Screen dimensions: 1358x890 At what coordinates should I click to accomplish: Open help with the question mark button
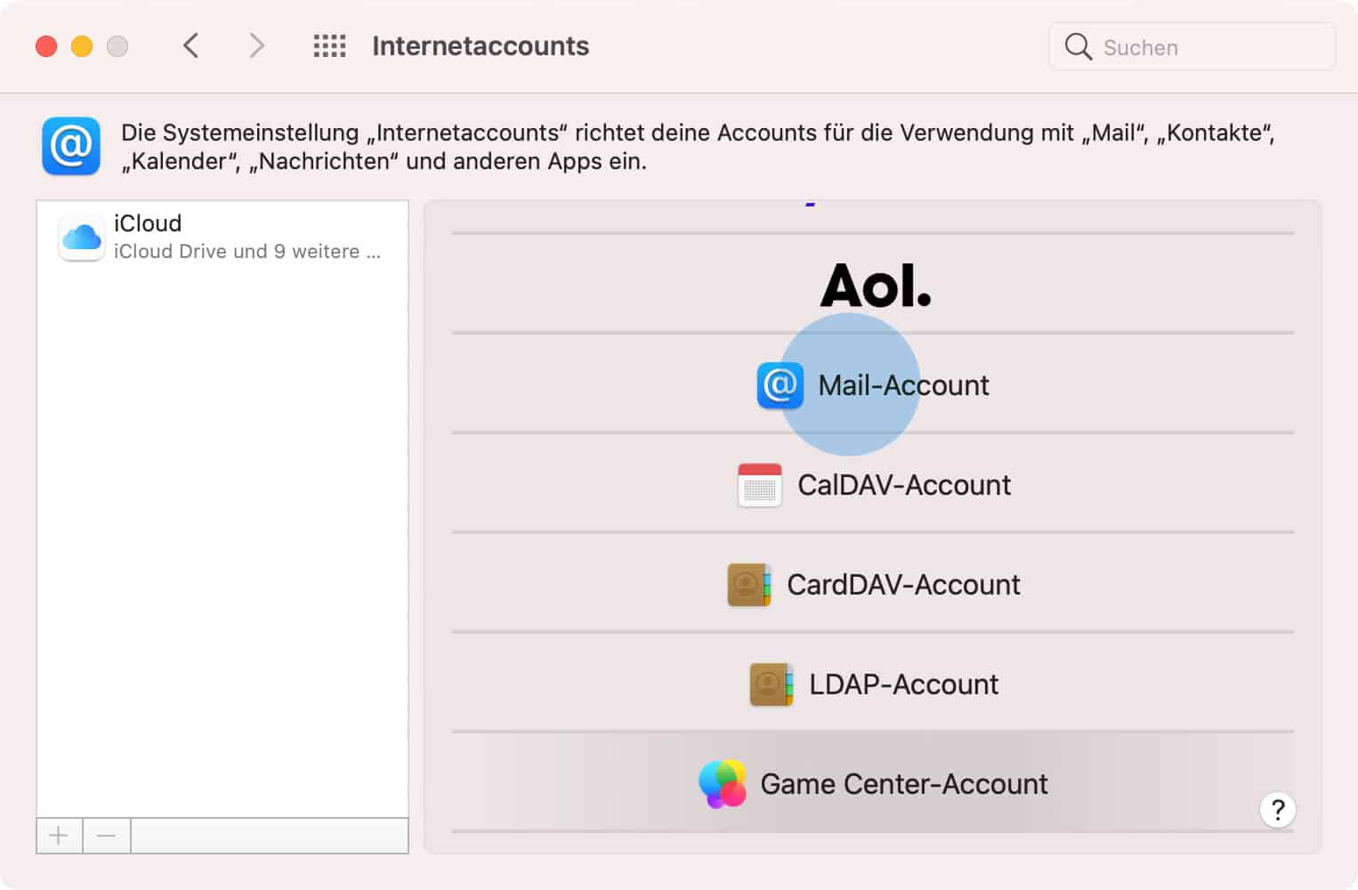pos(1278,810)
